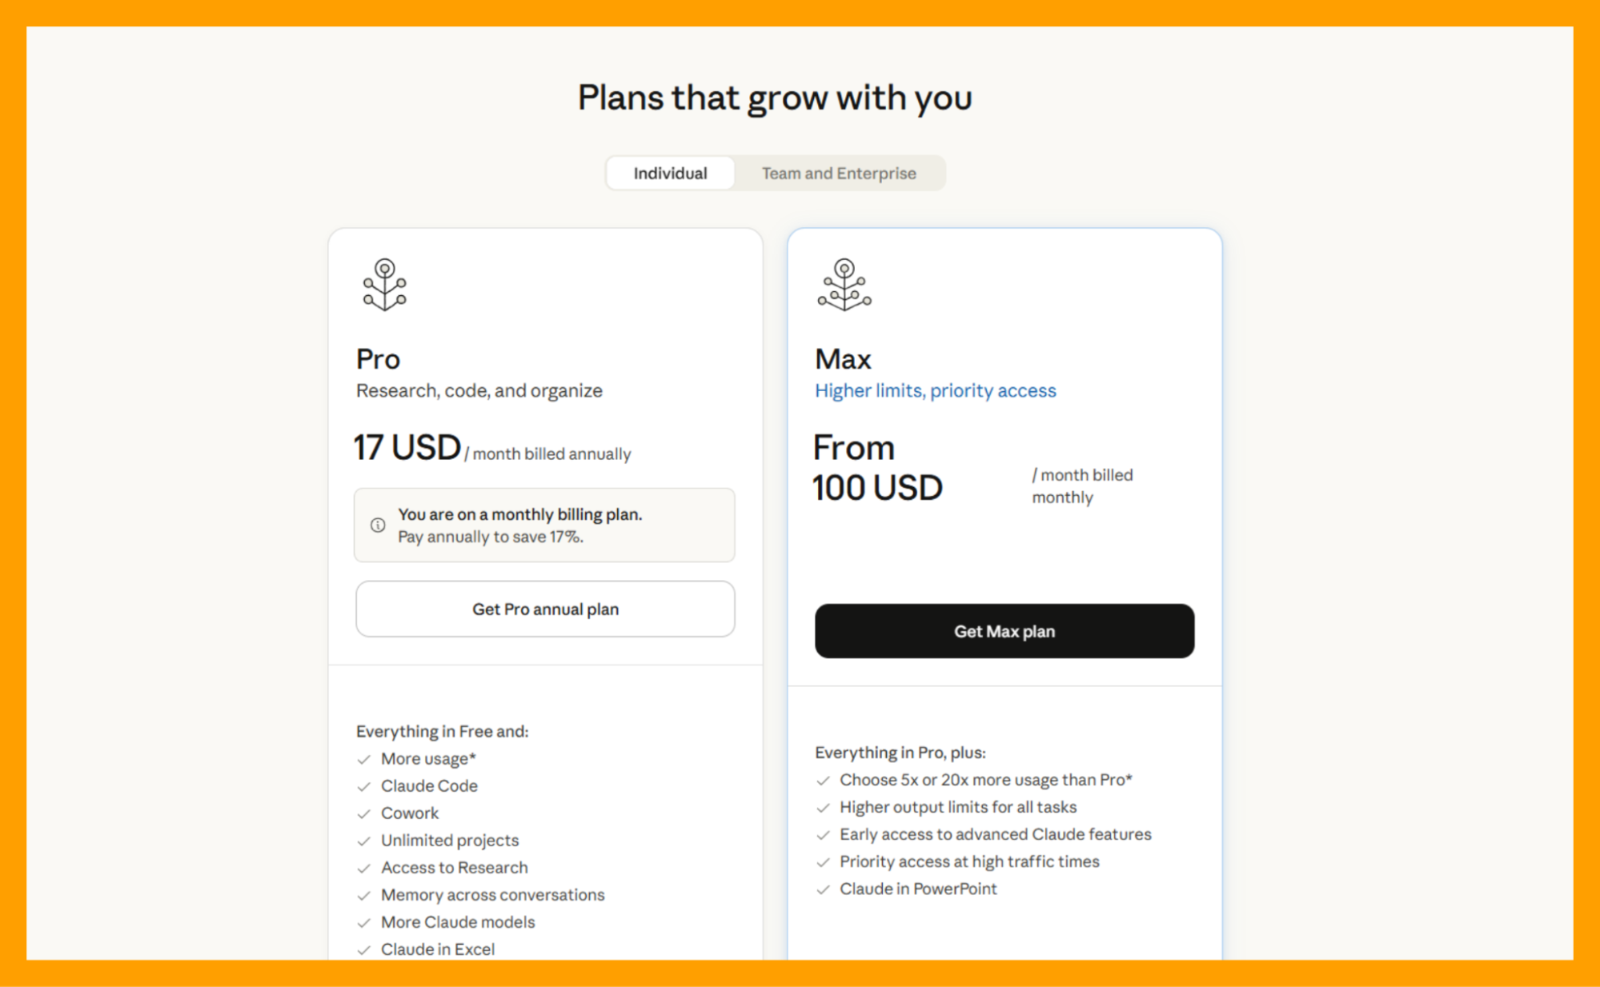
Task: Click checkmark beside Claude in PowerPoint
Action: [823, 889]
